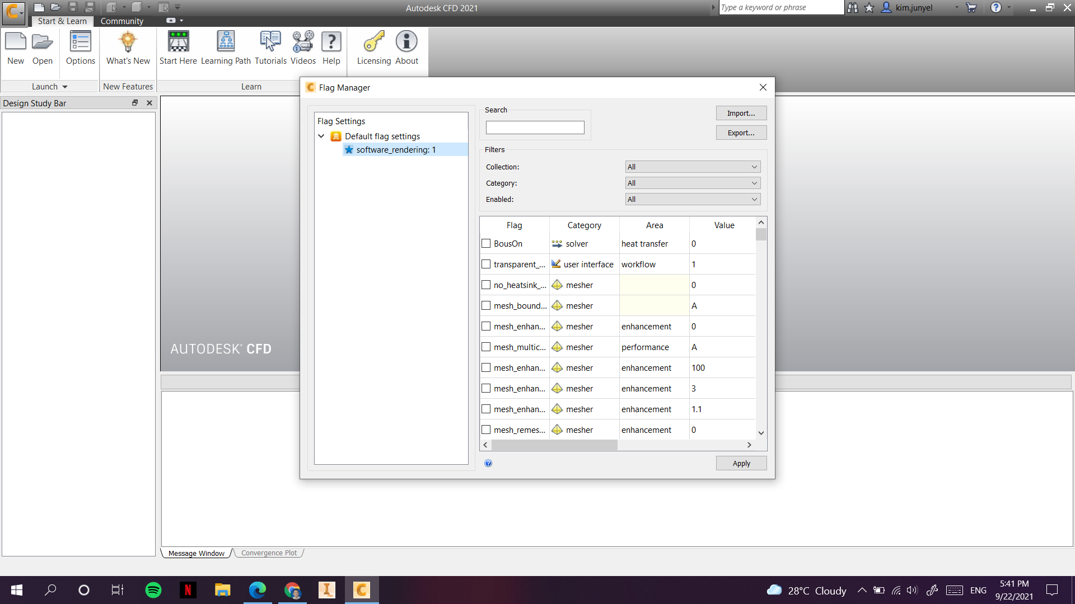Click the Flag Manager help icon
Image resolution: width=1075 pixels, height=604 pixels.
click(x=488, y=463)
